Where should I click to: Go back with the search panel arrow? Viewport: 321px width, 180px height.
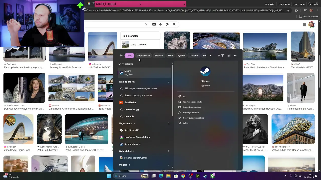[x=121, y=56]
